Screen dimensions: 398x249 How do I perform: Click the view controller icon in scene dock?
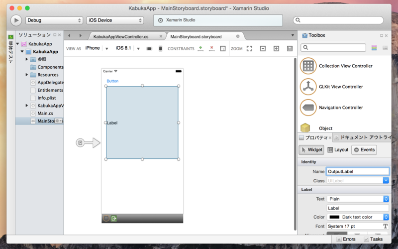click(x=106, y=218)
